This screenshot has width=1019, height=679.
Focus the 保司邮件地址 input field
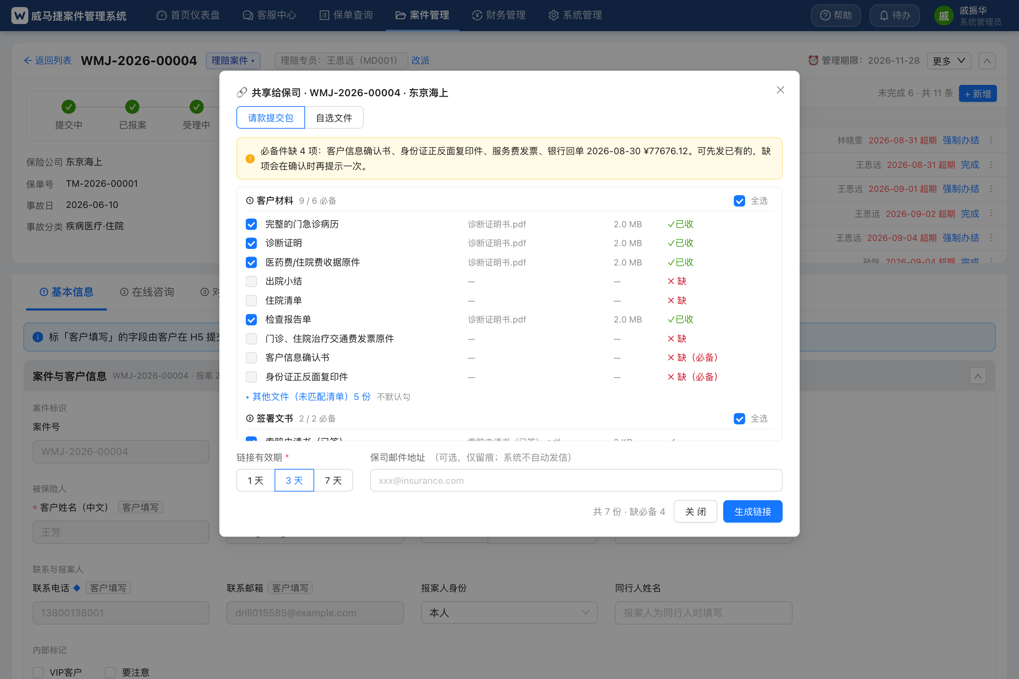576,480
